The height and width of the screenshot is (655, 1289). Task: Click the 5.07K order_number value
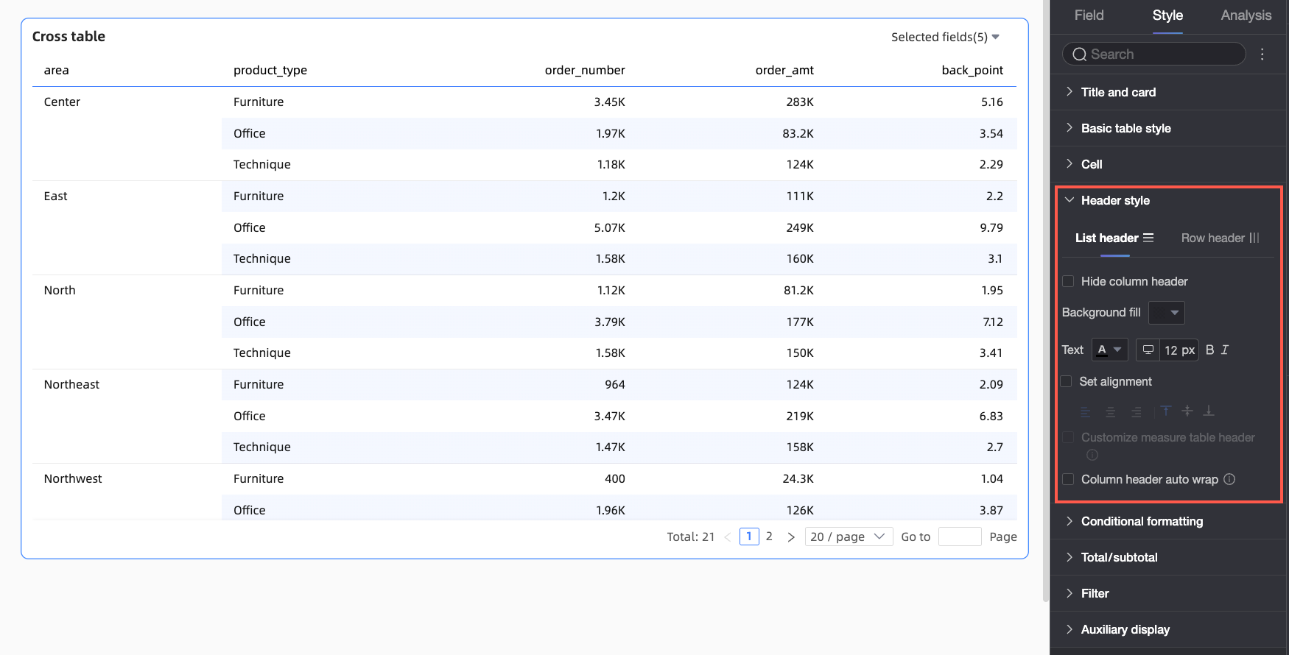coord(609,227)
